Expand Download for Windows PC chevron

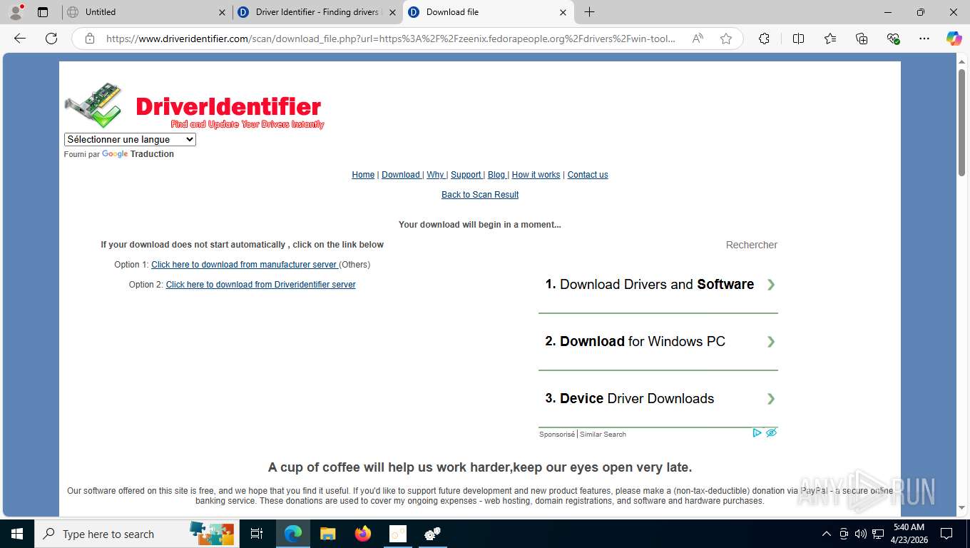pos(771,342)
